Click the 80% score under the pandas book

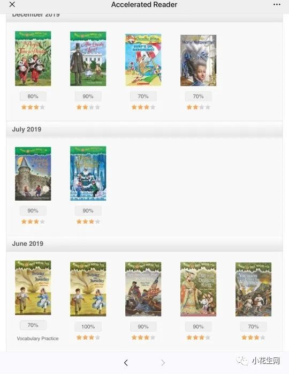pos(33,97)
